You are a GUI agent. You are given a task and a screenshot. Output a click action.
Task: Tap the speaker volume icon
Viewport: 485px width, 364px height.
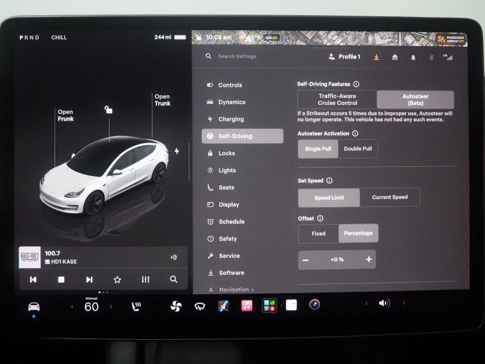tap(384, 303)
